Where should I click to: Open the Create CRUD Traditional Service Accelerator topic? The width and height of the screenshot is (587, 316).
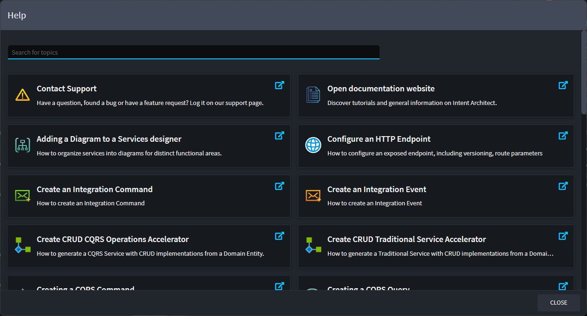[406, 239]
